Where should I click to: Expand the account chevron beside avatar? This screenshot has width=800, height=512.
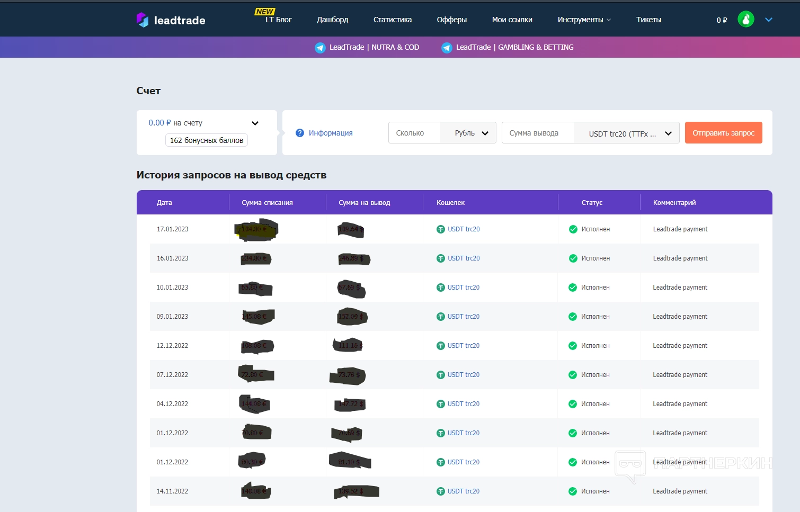coord(769,20)
